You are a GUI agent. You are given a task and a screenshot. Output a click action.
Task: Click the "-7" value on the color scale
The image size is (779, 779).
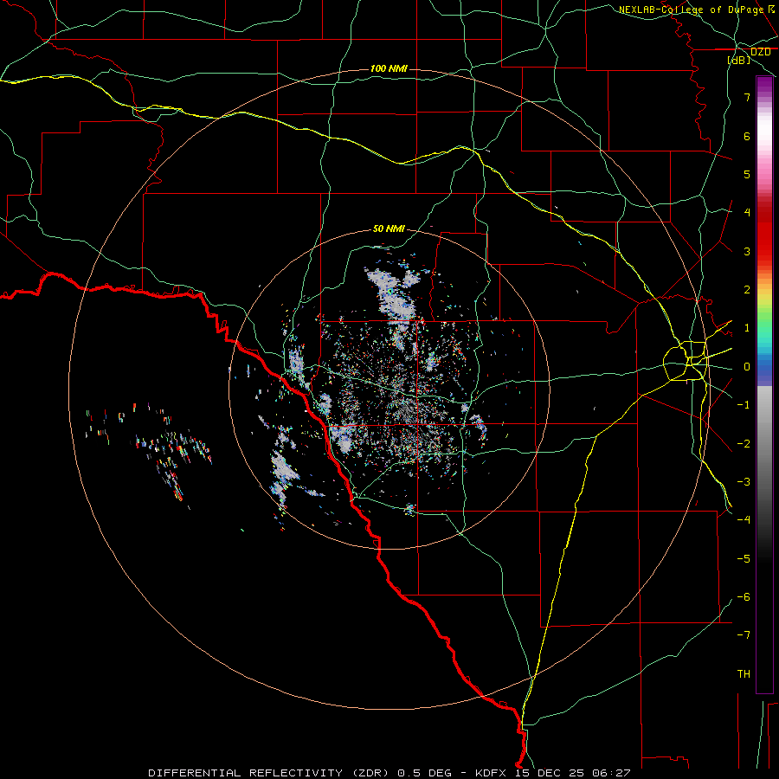(744, 635)
